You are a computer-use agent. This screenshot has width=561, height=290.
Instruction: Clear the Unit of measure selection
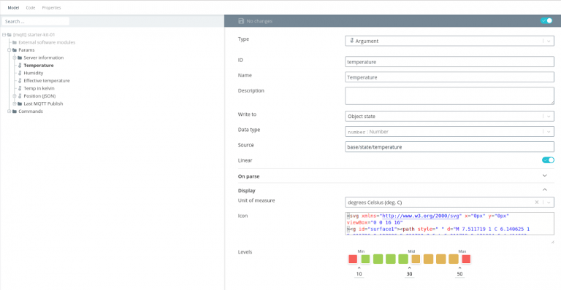[x=537, y=203]
